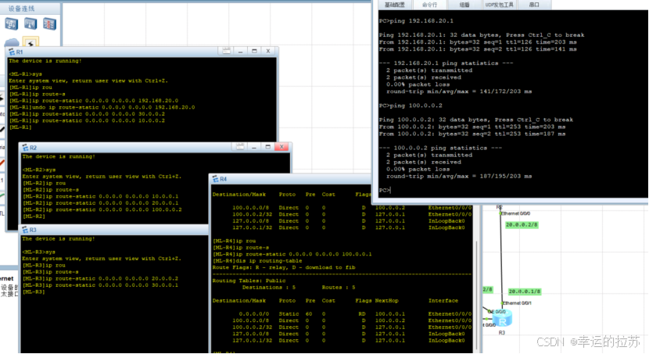Click R4 'dis ip routing-table' command line
This screenshot has height=354, width=649.
[257, 261]
